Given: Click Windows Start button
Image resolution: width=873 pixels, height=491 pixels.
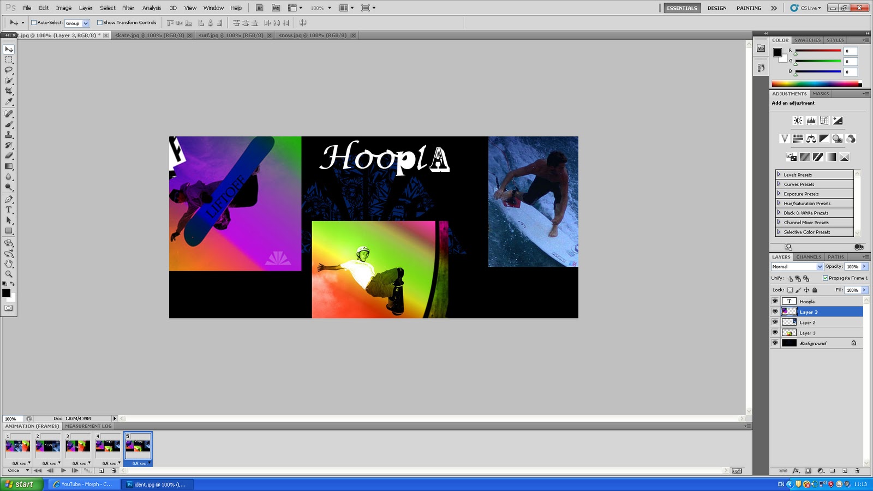Looking at the screenshot, I should click(x=21, y=484).
